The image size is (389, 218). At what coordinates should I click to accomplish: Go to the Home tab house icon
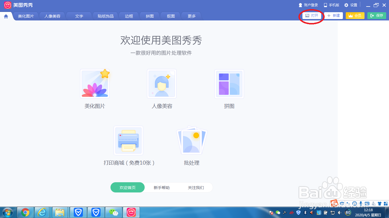pyautogui.click(x=6, y=16)
